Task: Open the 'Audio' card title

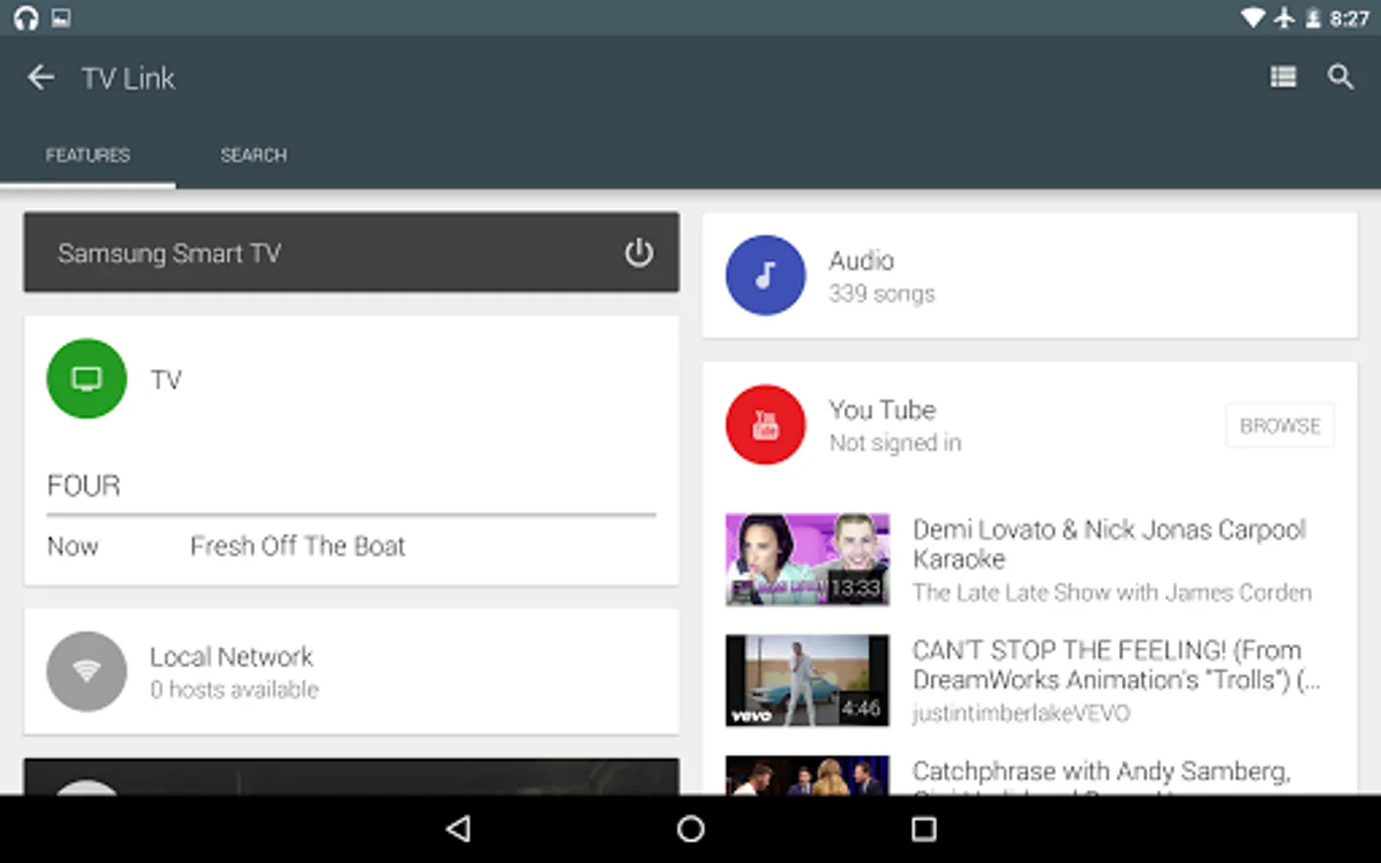Action: [861, 261]
